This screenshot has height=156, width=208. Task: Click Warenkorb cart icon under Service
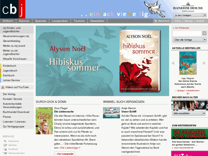[5, 141]
